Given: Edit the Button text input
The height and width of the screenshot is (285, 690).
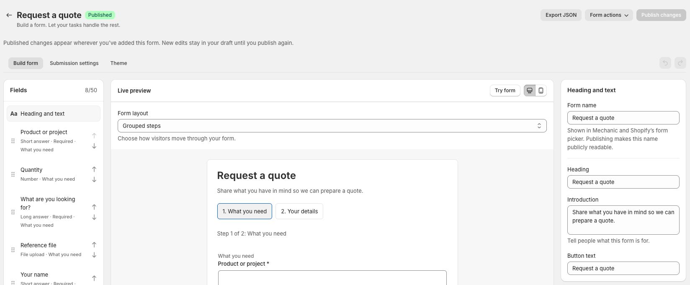Looking at the screenshot, I should coord(623,268).
